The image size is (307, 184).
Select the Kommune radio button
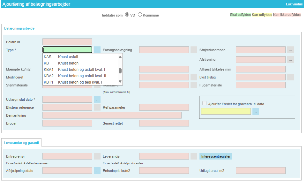coord(140,15)
